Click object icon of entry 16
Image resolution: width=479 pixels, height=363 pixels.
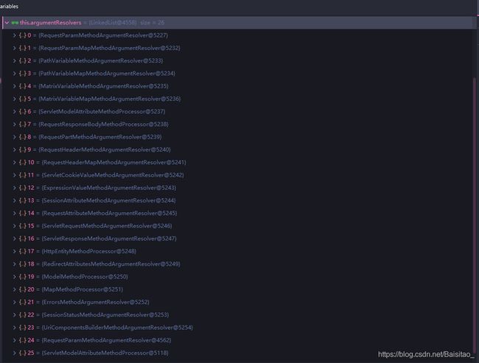[23, 239]
